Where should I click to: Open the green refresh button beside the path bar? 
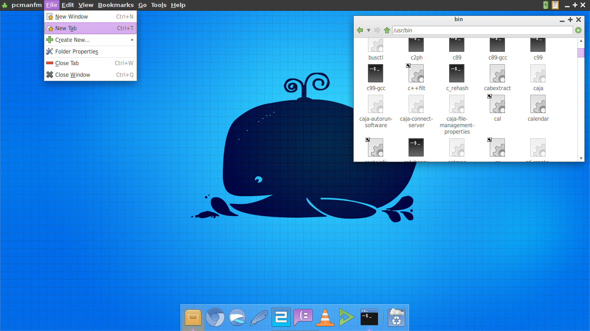coord(578,30)
